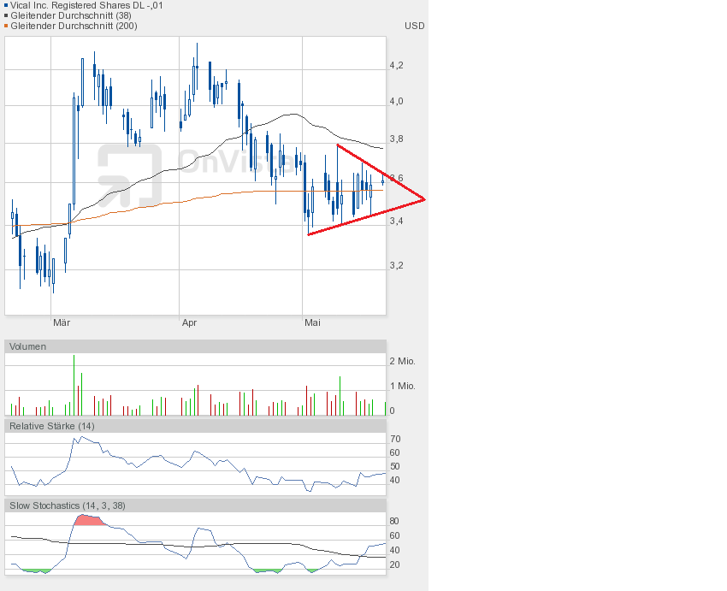Click the orange legend square for 200-day average
Viewport: 727px width, 591px height.
[5, 26]
